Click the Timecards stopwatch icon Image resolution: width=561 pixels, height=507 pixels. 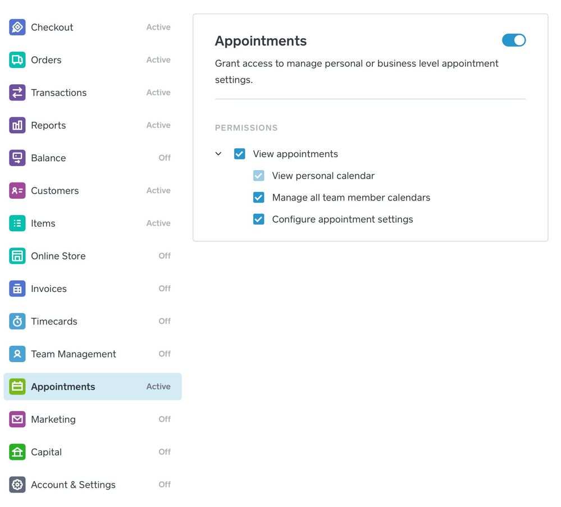point(17,321)
